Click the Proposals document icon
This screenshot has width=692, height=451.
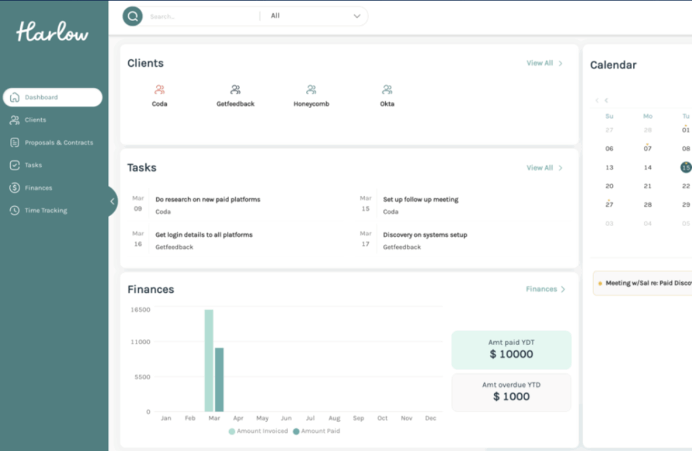tap(15, 142)
